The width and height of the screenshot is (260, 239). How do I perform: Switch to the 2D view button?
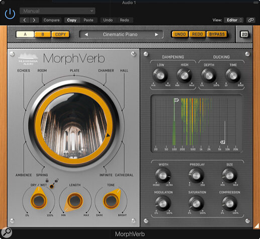[244, 34]
